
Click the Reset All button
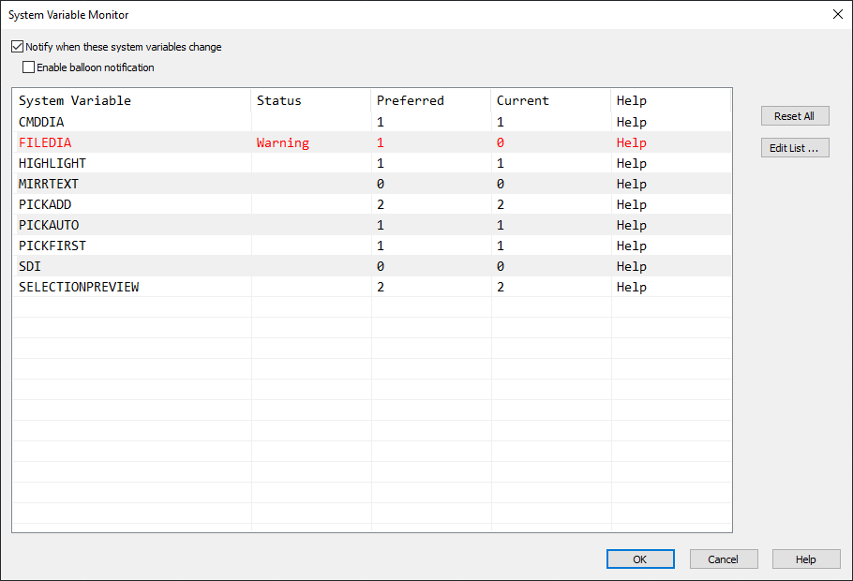[794, 115]
